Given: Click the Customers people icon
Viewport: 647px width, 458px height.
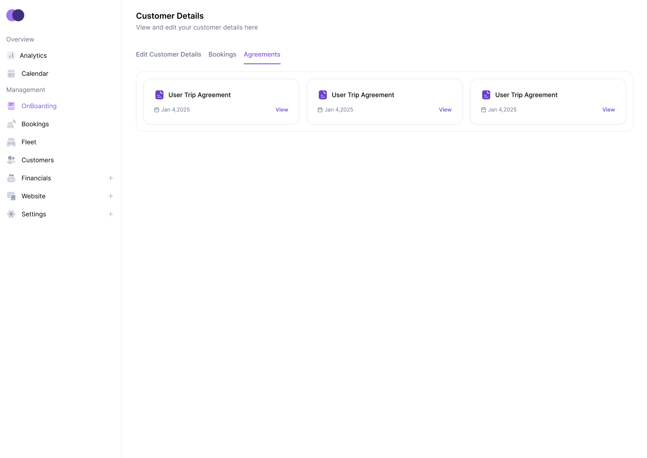Looking at the screenshot, I should pyautogui.click(x=11, y=160).
